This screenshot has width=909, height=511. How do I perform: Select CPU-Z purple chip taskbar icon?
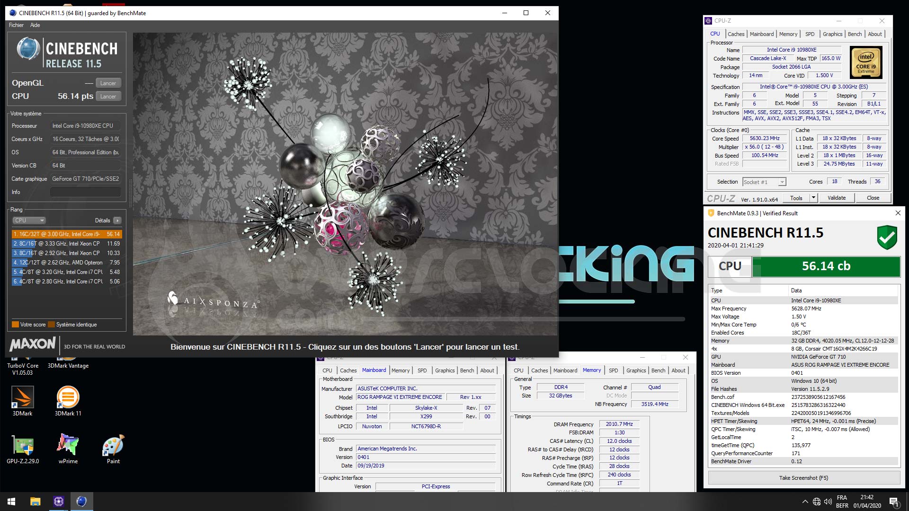(x=59, y=502)
